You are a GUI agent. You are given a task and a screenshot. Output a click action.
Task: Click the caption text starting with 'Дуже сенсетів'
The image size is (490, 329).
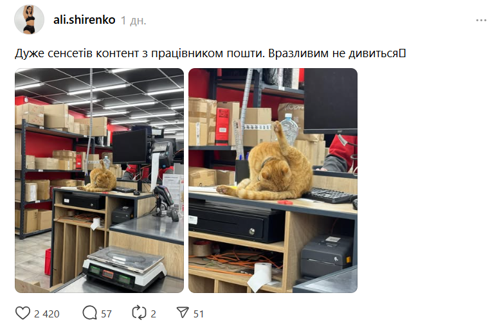coord(210,53)
